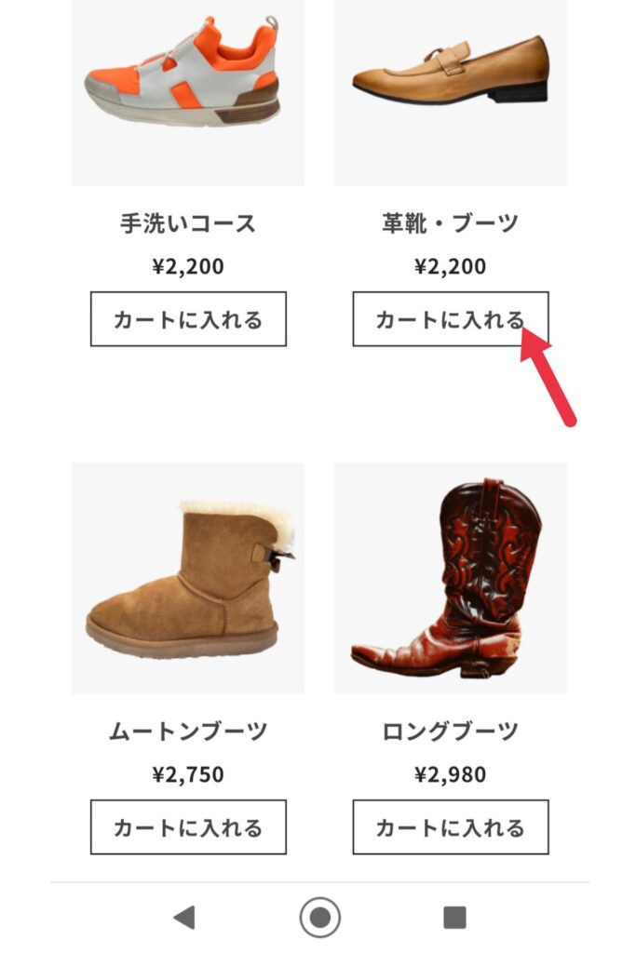
Task: Tap the Android home circle icon
Action: pos(319,917)
